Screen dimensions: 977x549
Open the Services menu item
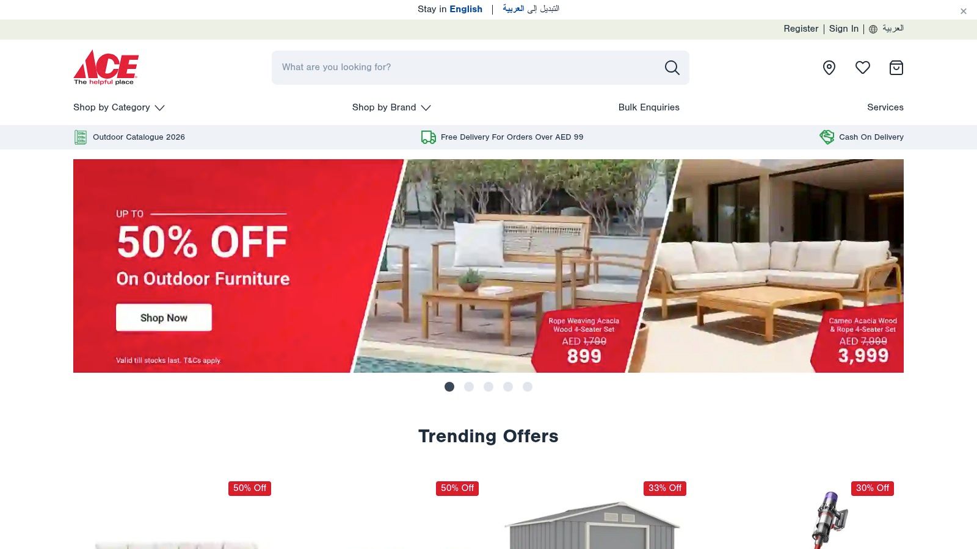pyautogui.click(x=885, y=107)
